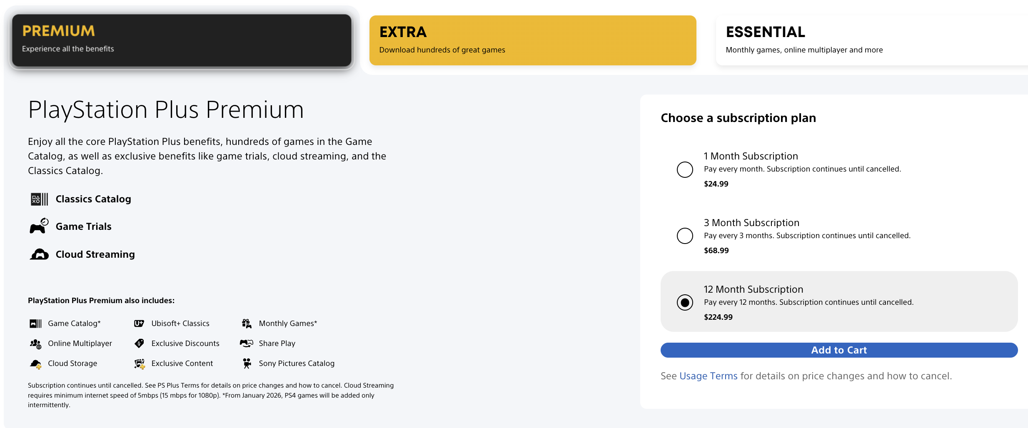Click the Ubisoft+ Classics icon
Image resolution: width=1028 pixels, height=428 pixels.
[x=139, y=323]
